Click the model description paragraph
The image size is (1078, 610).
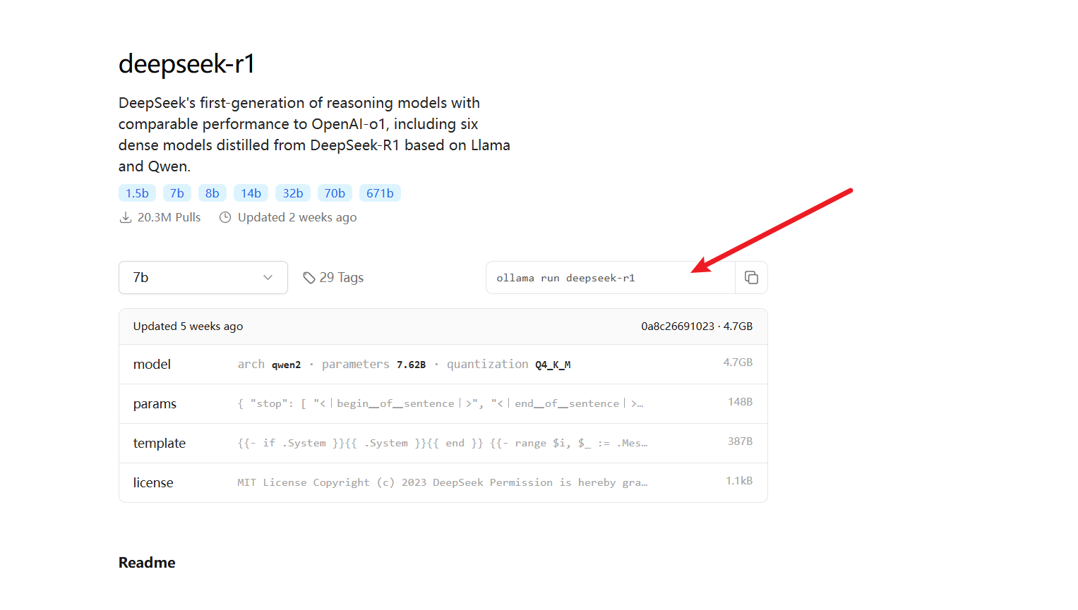314,135
